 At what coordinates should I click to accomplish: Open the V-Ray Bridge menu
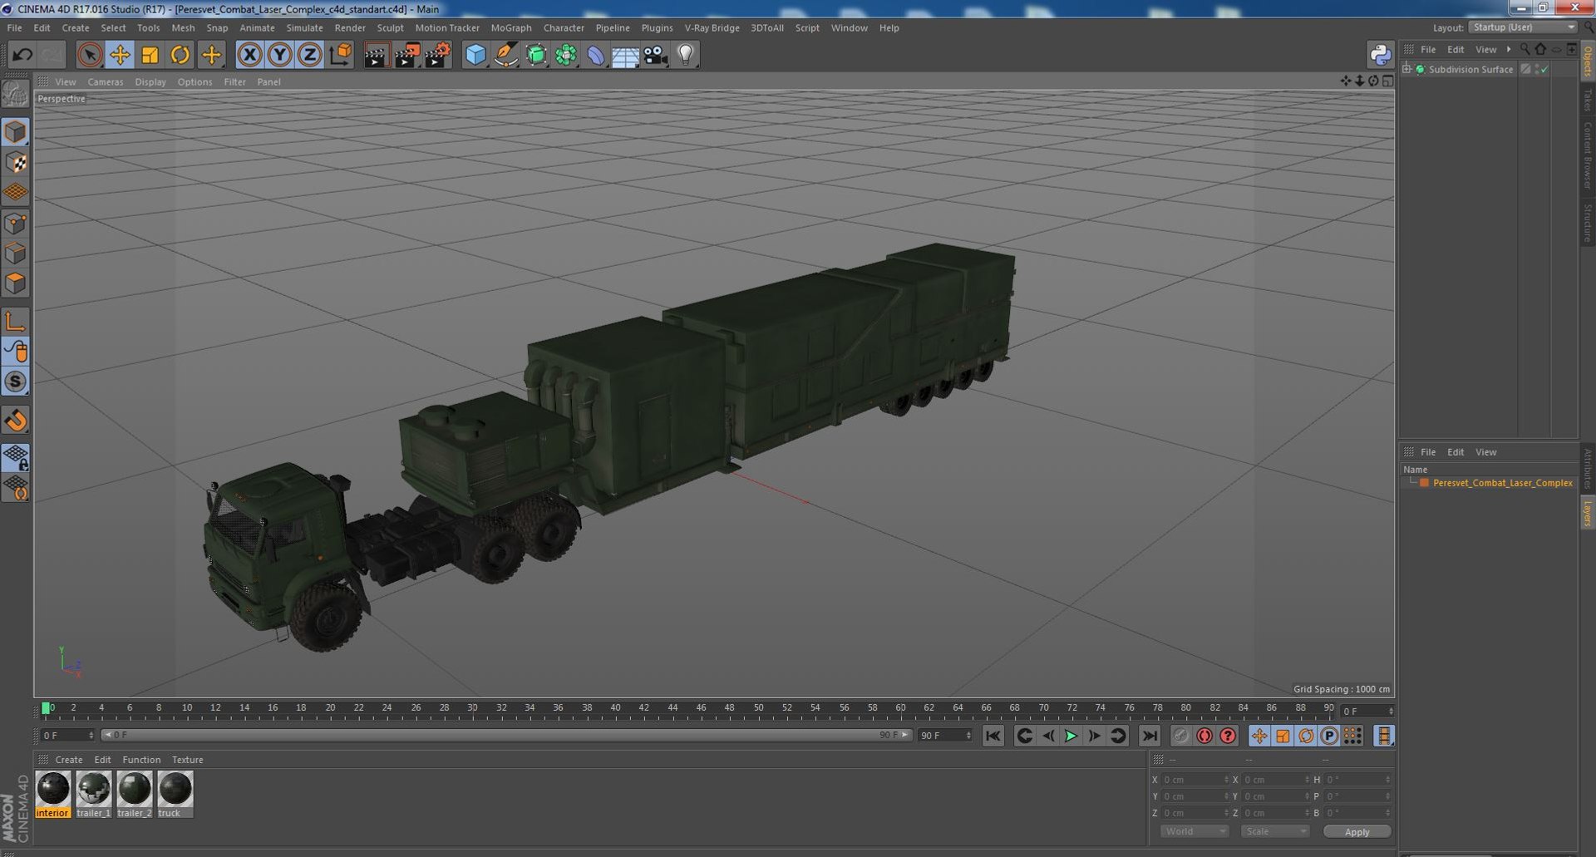(x=712, y=27)
